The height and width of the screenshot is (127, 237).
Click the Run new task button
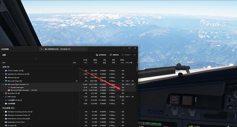tap(101, 55)
